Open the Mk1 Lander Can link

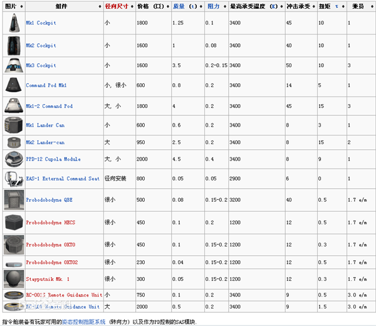pos(45,125)
